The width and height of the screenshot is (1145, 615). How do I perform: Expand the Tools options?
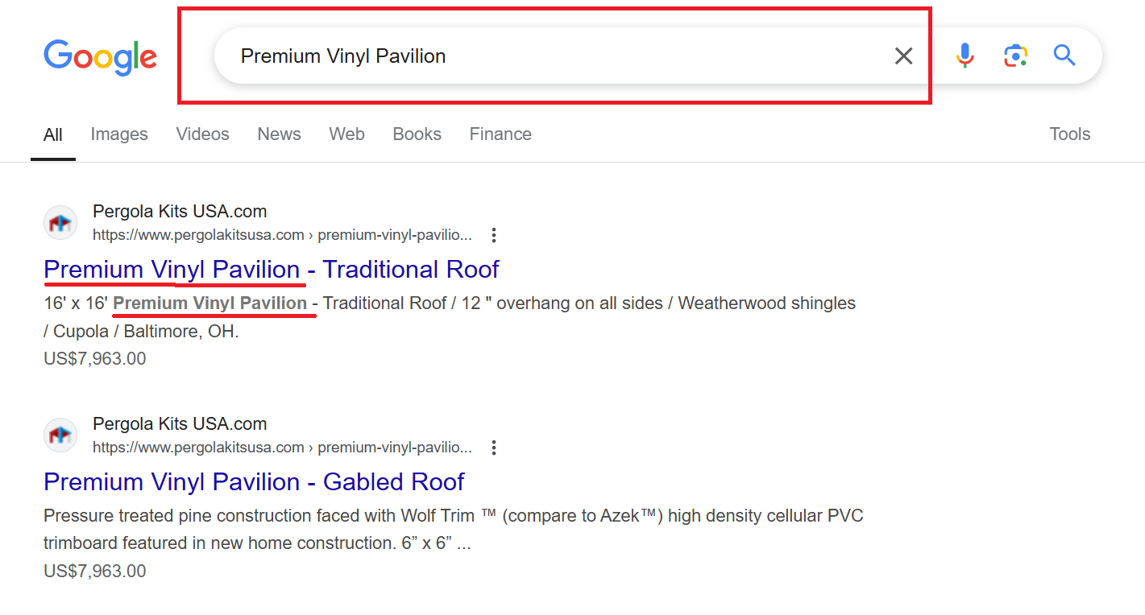(1069, 134)
